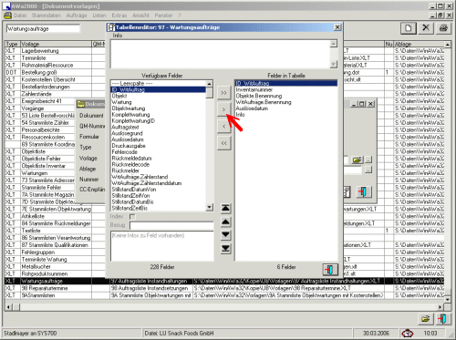Select 'Fehlercode' in available fields
Screen dimensions: 456x340
click(158, 152)
